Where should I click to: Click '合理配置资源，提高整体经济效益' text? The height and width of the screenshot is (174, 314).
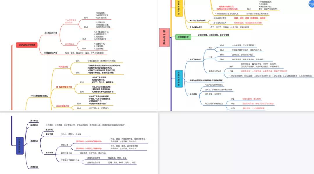point(101,61)
